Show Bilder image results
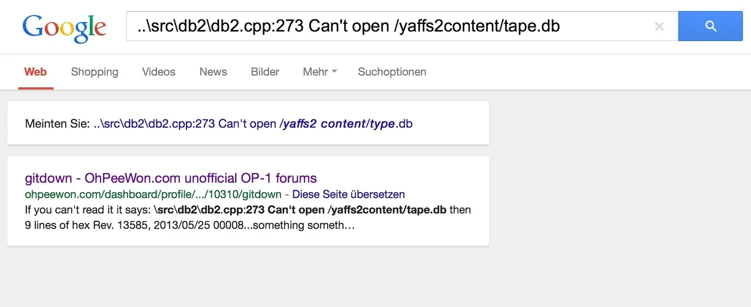 coord(265,72)
